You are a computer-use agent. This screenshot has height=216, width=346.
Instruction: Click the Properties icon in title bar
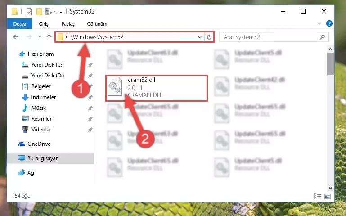point(29,11)
